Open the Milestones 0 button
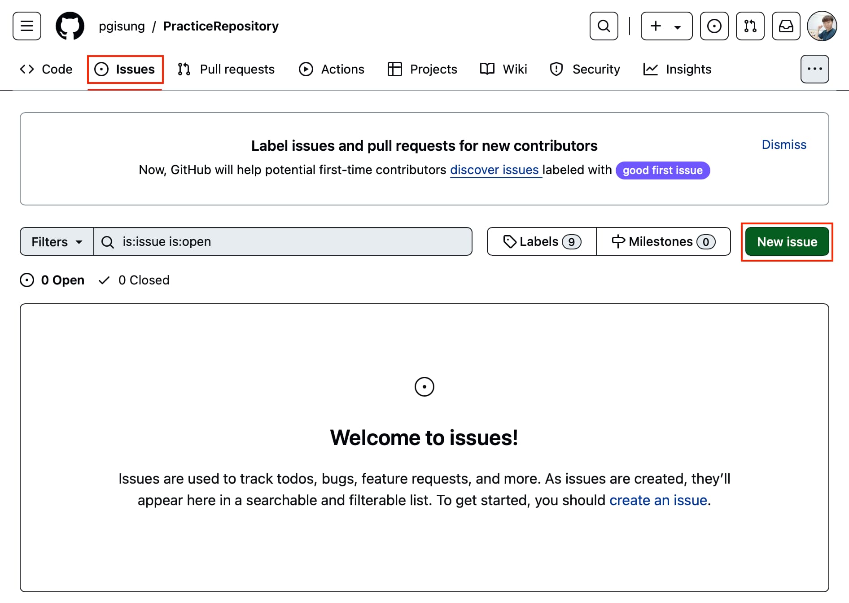849x603 pixels. click(x=663, y=241)
